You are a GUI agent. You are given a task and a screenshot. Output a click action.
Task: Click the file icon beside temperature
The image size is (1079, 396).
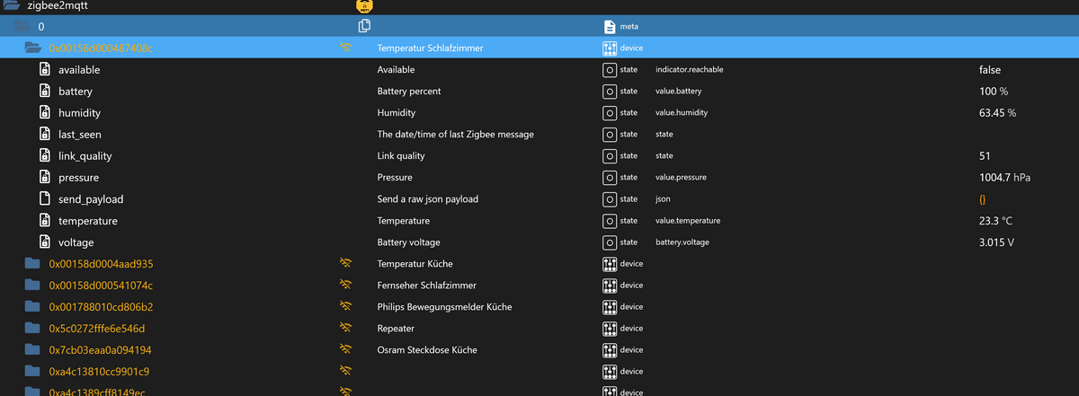tap(44, 220)
